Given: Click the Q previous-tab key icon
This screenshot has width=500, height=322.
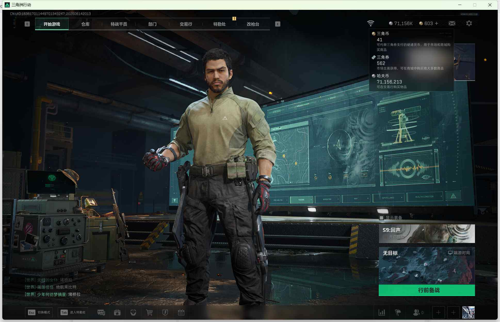Looking at the screenshot, I should pos(27,24).
